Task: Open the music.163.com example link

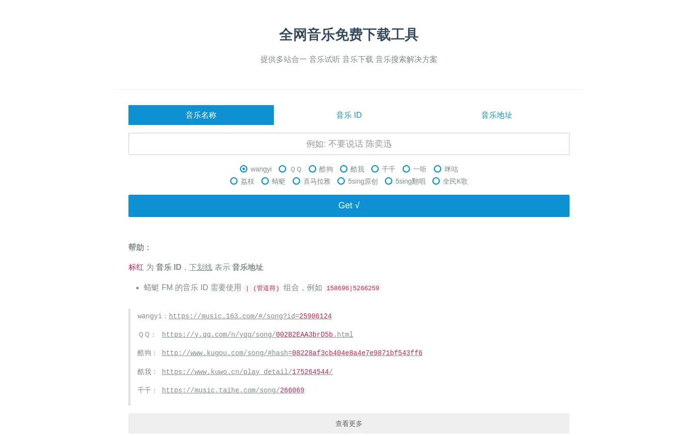Action: (x=250, y=316)
